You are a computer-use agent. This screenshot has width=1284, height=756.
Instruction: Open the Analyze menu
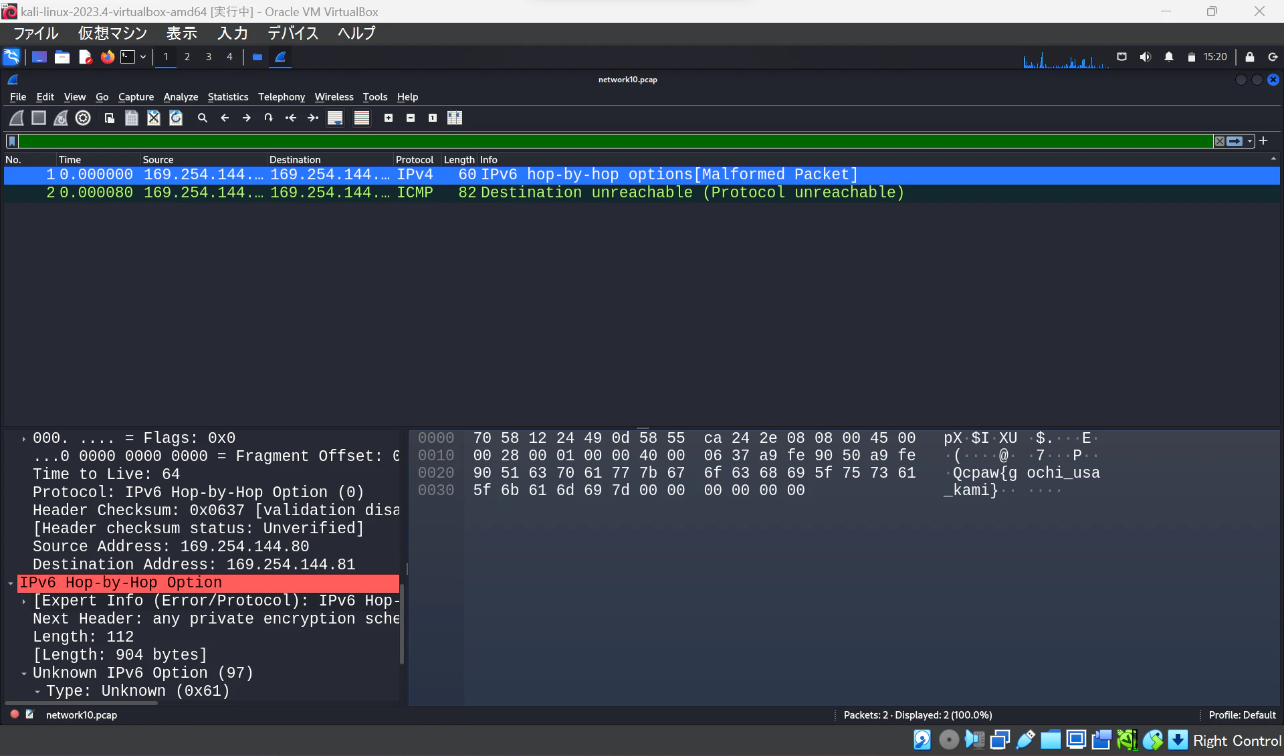(x=181, y=97)
